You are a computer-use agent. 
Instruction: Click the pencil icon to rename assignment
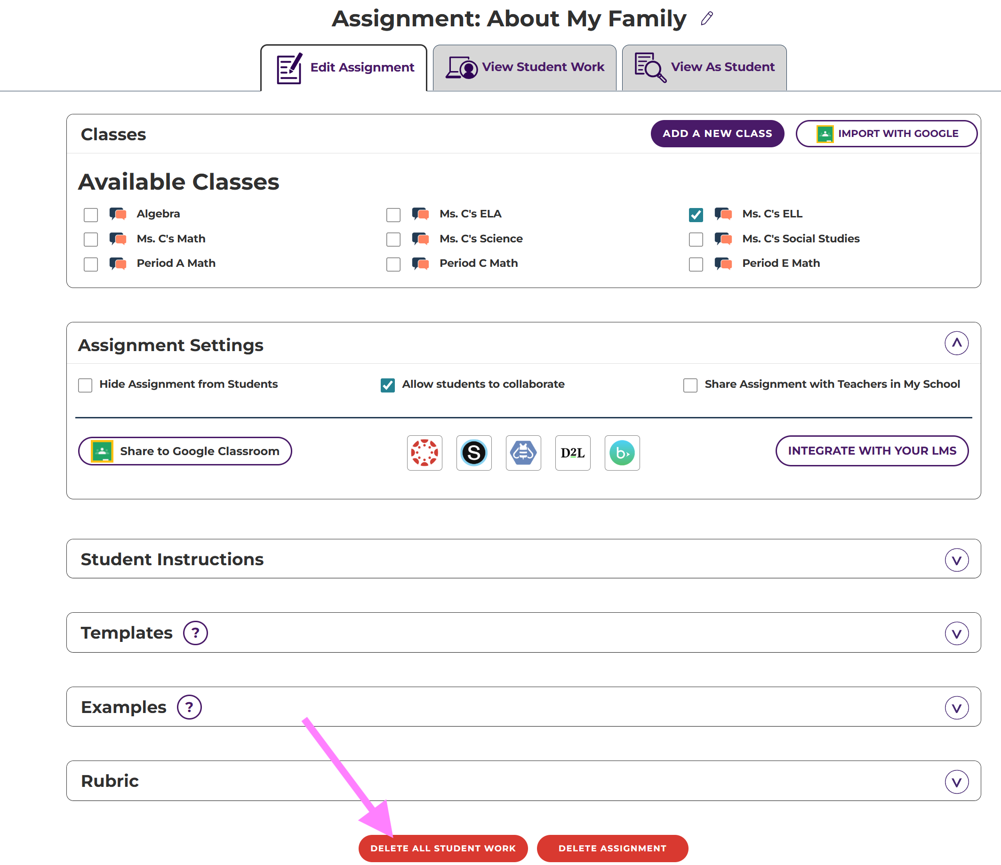[x=707, y=18]
